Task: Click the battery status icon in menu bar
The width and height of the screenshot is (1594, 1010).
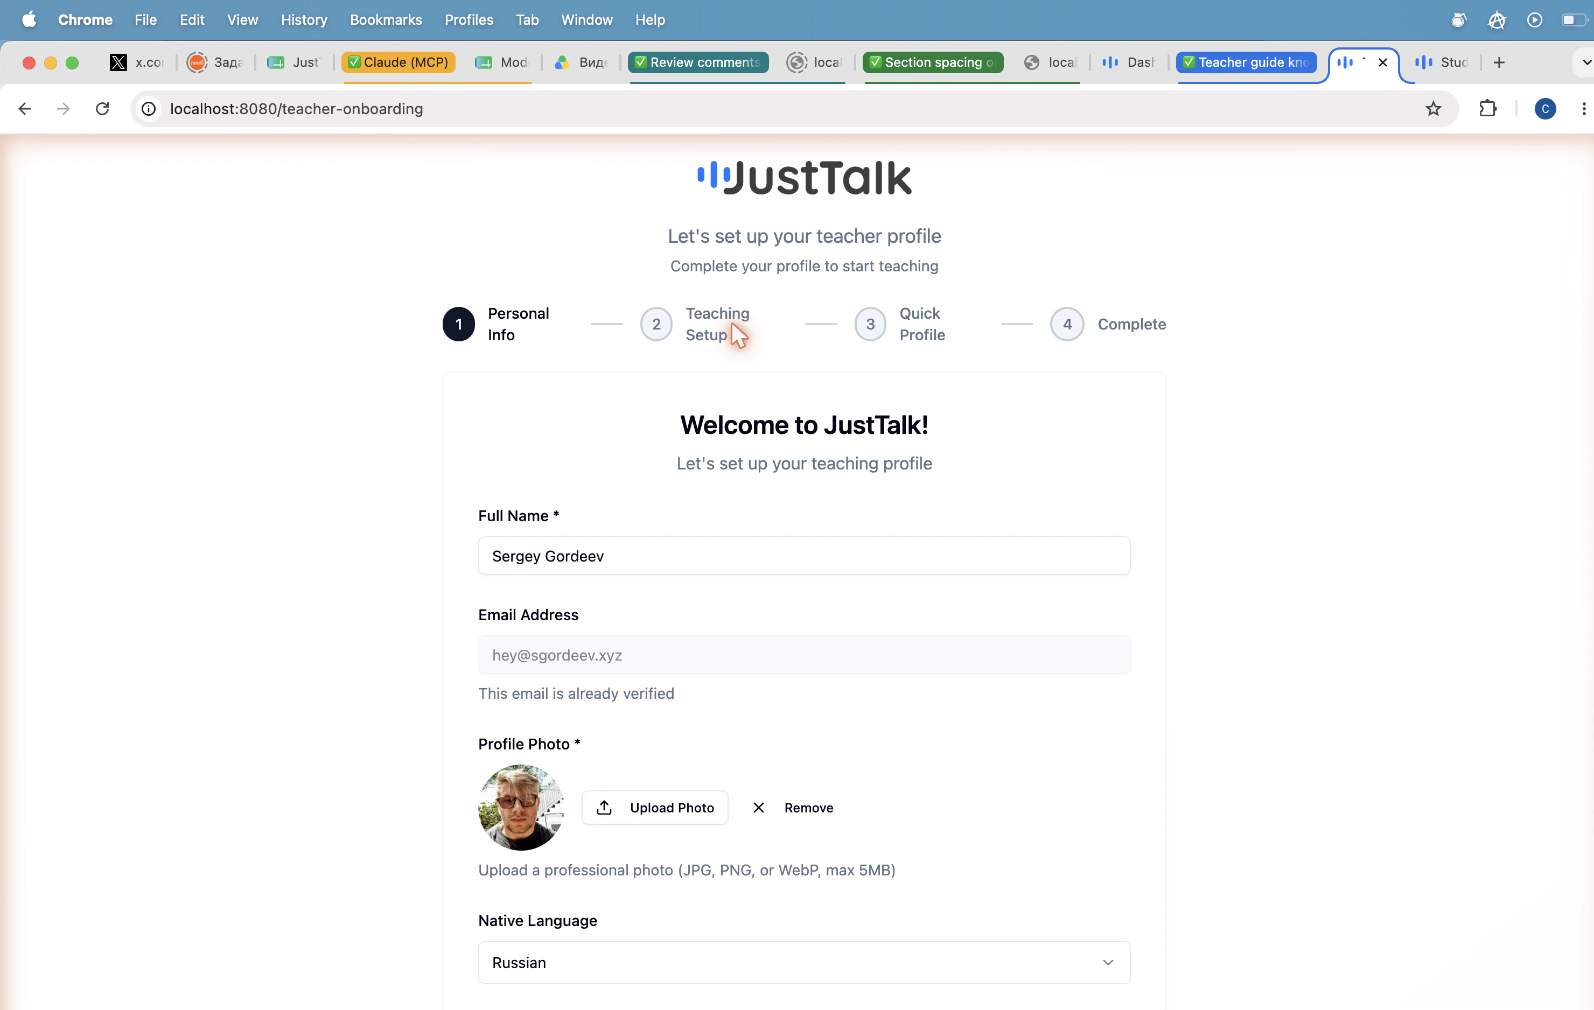Action: tap(1575, 20)
